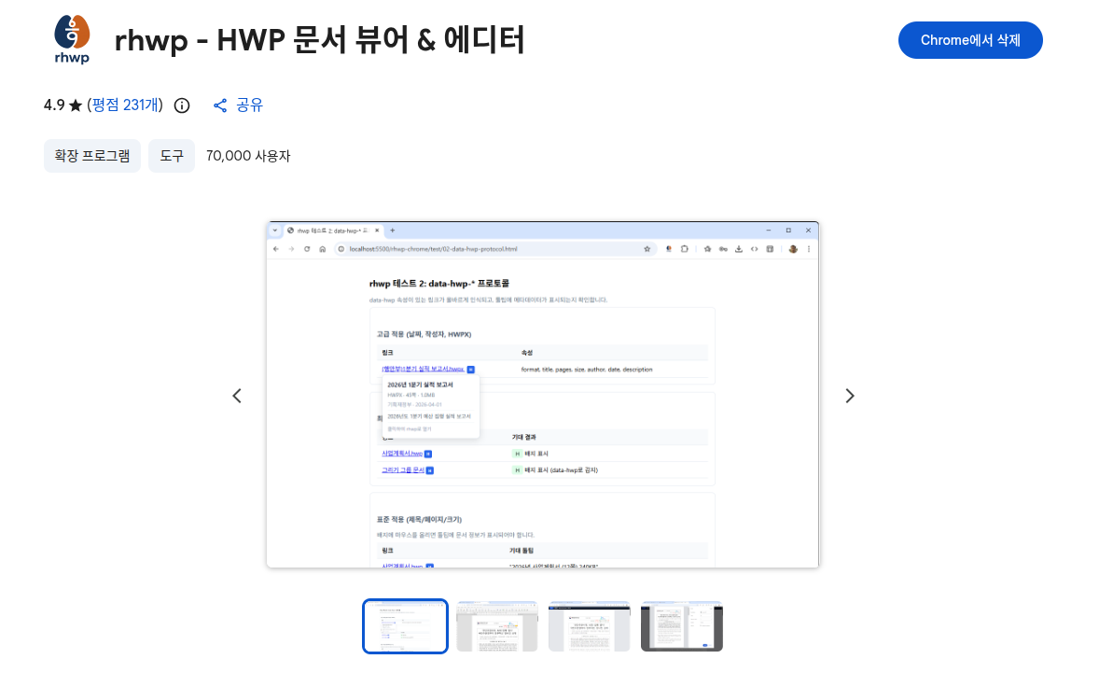Go to the previous screenshot with left chevron
The image size is (1113, 687).
click(x=237, y=396)
